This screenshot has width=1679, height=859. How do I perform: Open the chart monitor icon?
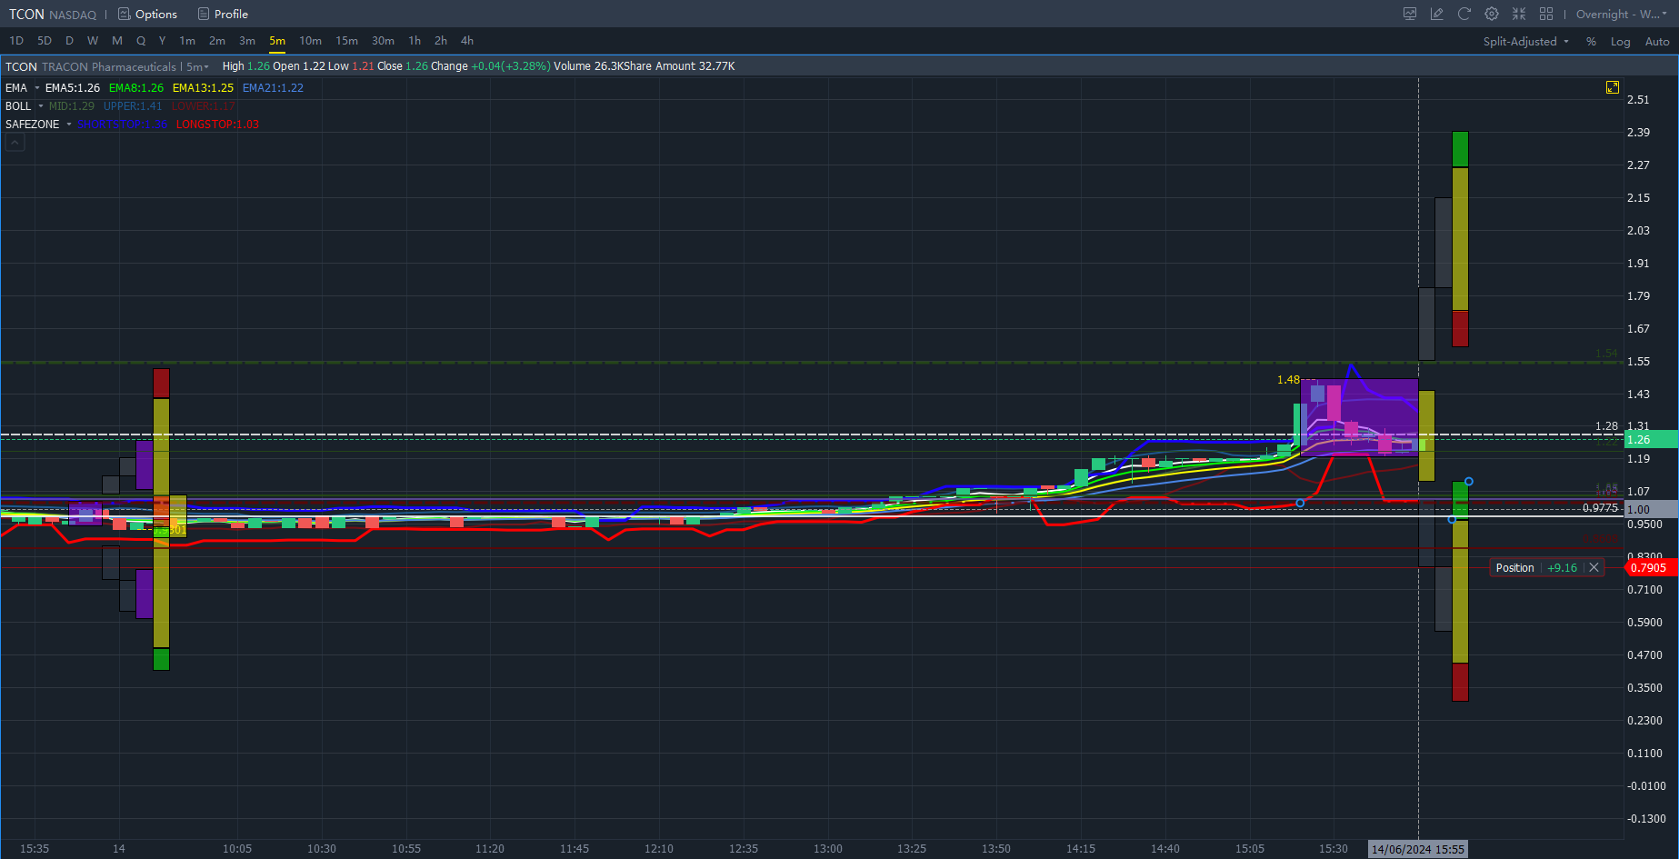pos(1410,14)
